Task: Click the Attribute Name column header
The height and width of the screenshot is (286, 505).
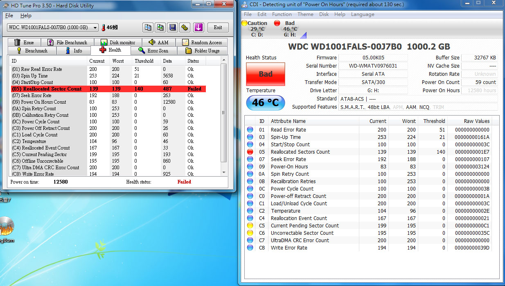Action: 313,121
